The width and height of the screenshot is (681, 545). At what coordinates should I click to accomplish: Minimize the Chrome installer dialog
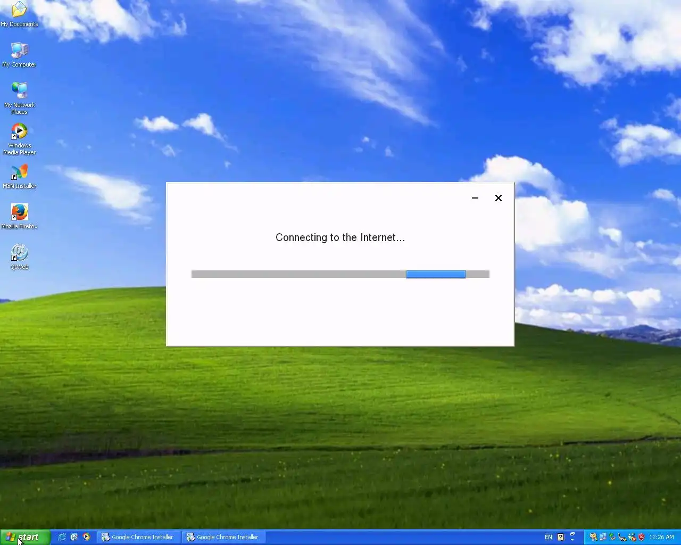475,198
